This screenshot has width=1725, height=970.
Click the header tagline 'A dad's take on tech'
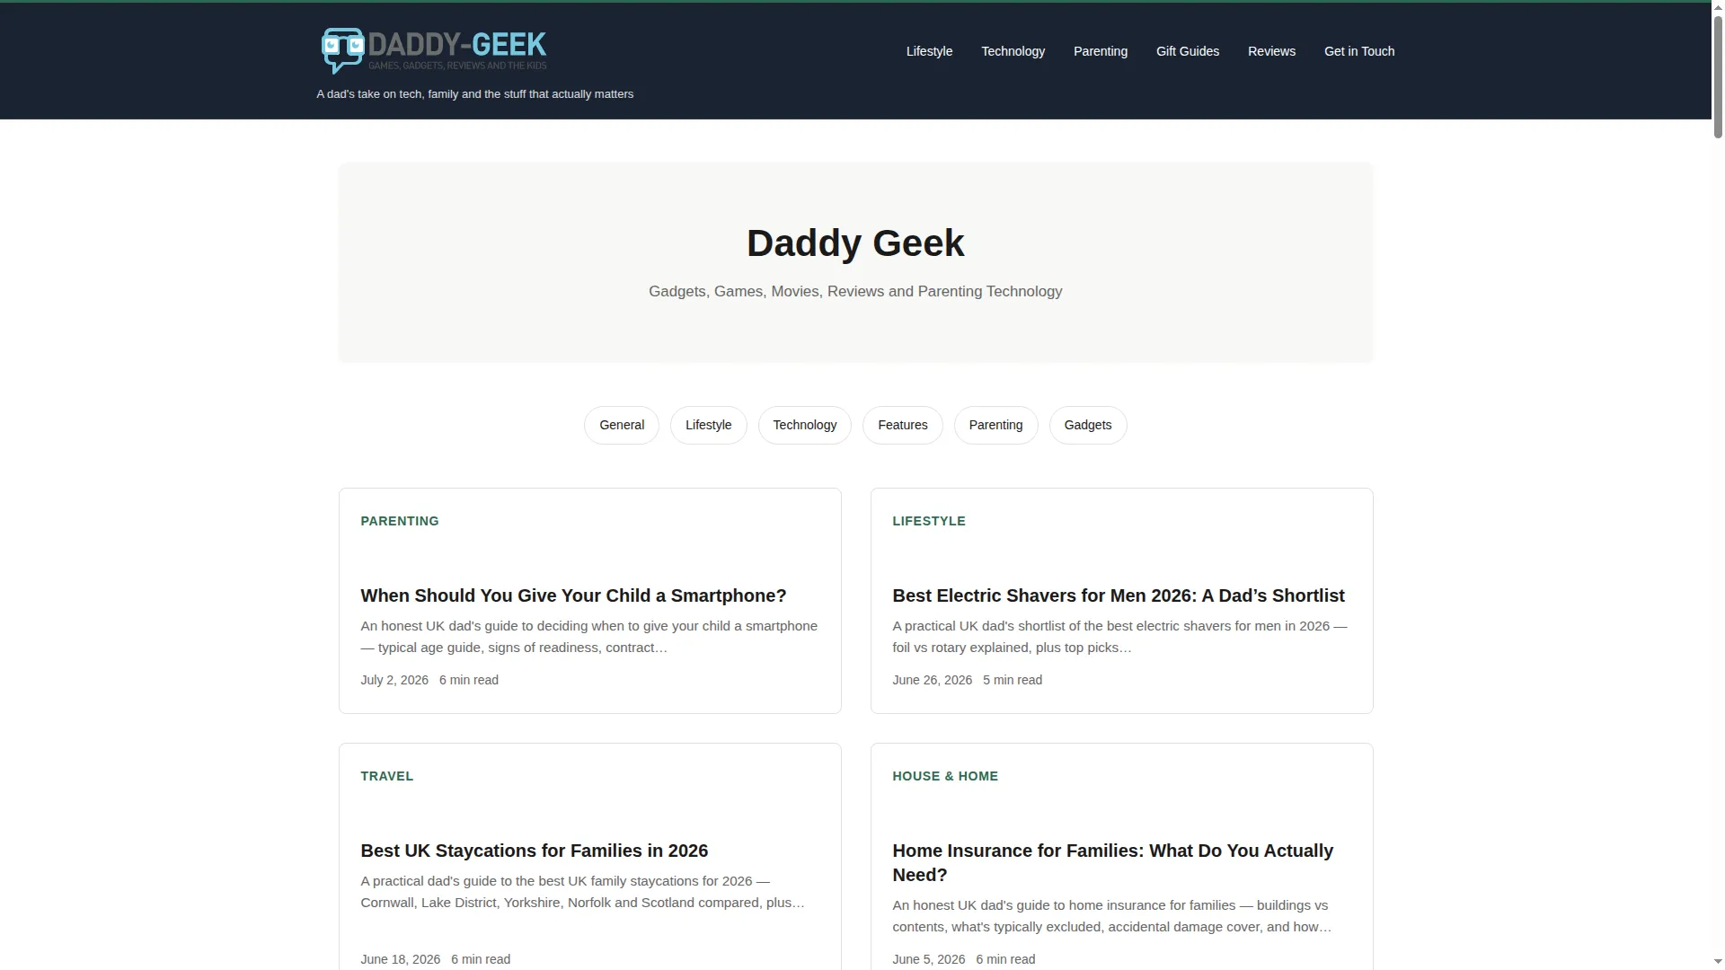click(x=474, y=94)
